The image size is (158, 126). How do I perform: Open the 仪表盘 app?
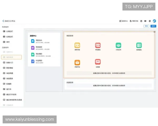point(98,63)
